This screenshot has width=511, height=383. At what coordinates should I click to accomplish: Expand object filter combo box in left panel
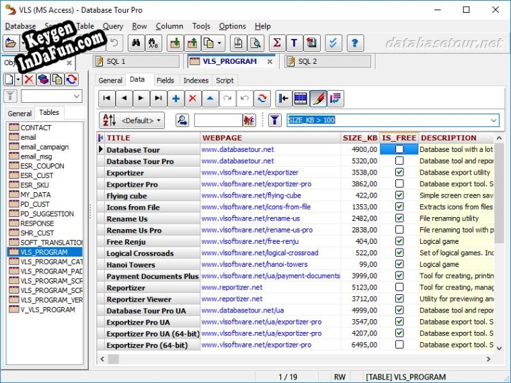click(x=77, y=96)
